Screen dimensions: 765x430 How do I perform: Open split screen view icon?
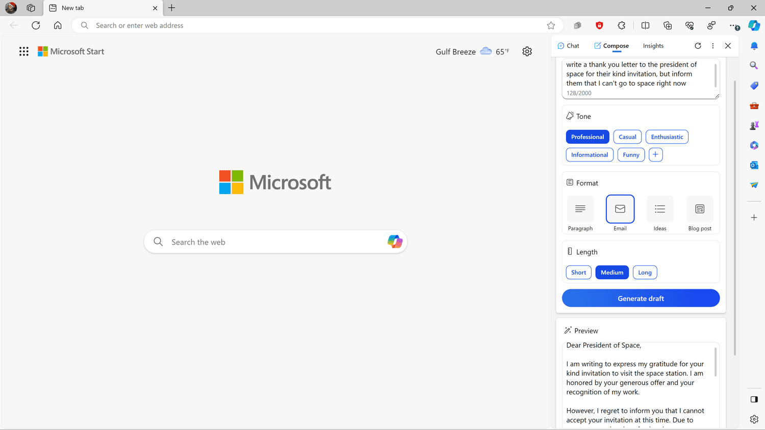point(645,25)
